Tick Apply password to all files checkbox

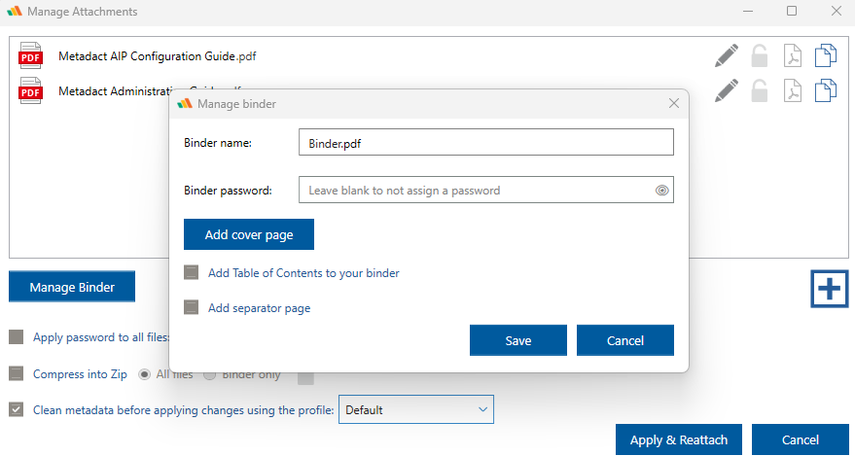pyautogui.click(x=17, y=337)
